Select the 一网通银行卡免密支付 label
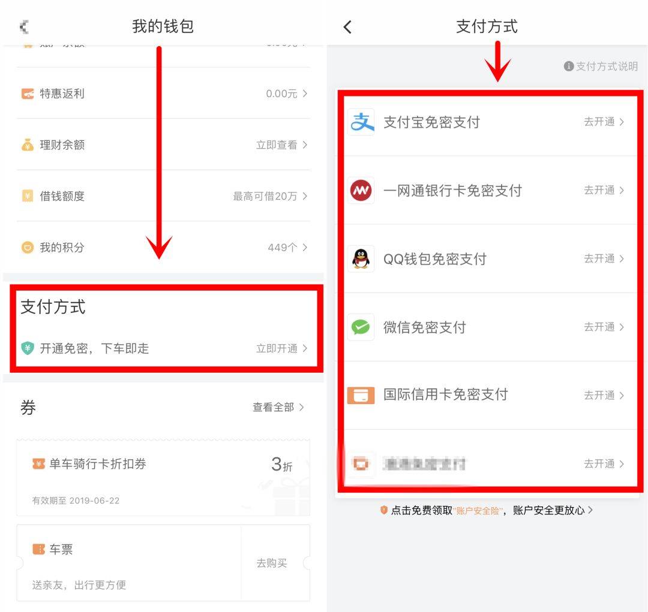648x612 pixels. tap(452, 191)
